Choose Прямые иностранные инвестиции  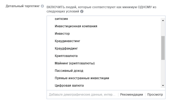[82, 78]
